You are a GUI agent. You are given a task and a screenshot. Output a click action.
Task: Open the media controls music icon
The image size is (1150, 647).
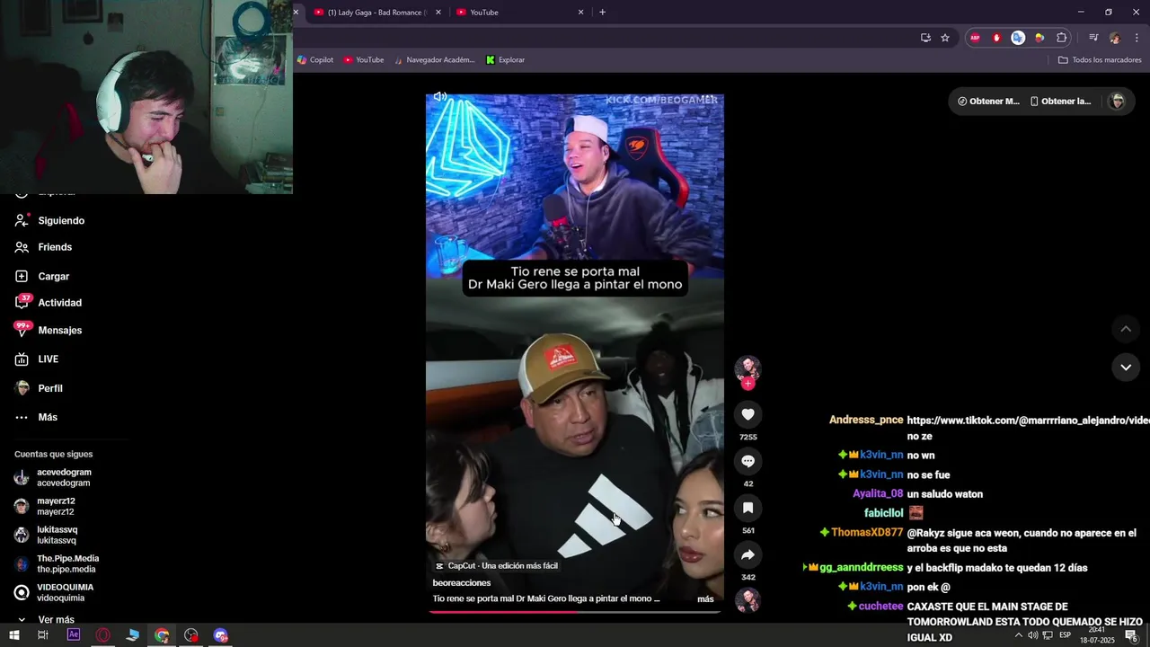click(1093, 38)
